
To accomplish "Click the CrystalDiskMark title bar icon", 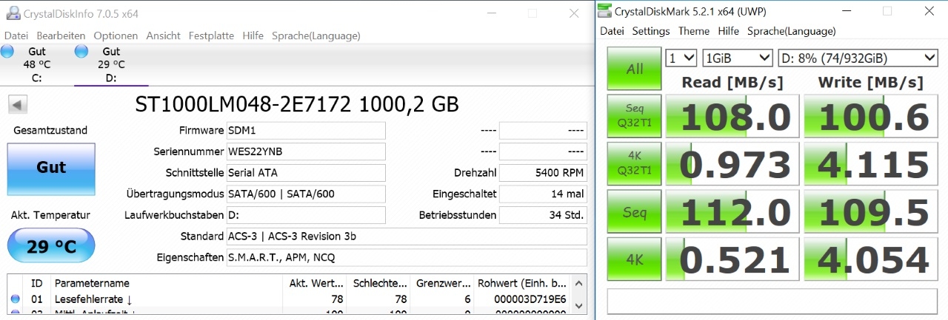I will tap(605, 11).
